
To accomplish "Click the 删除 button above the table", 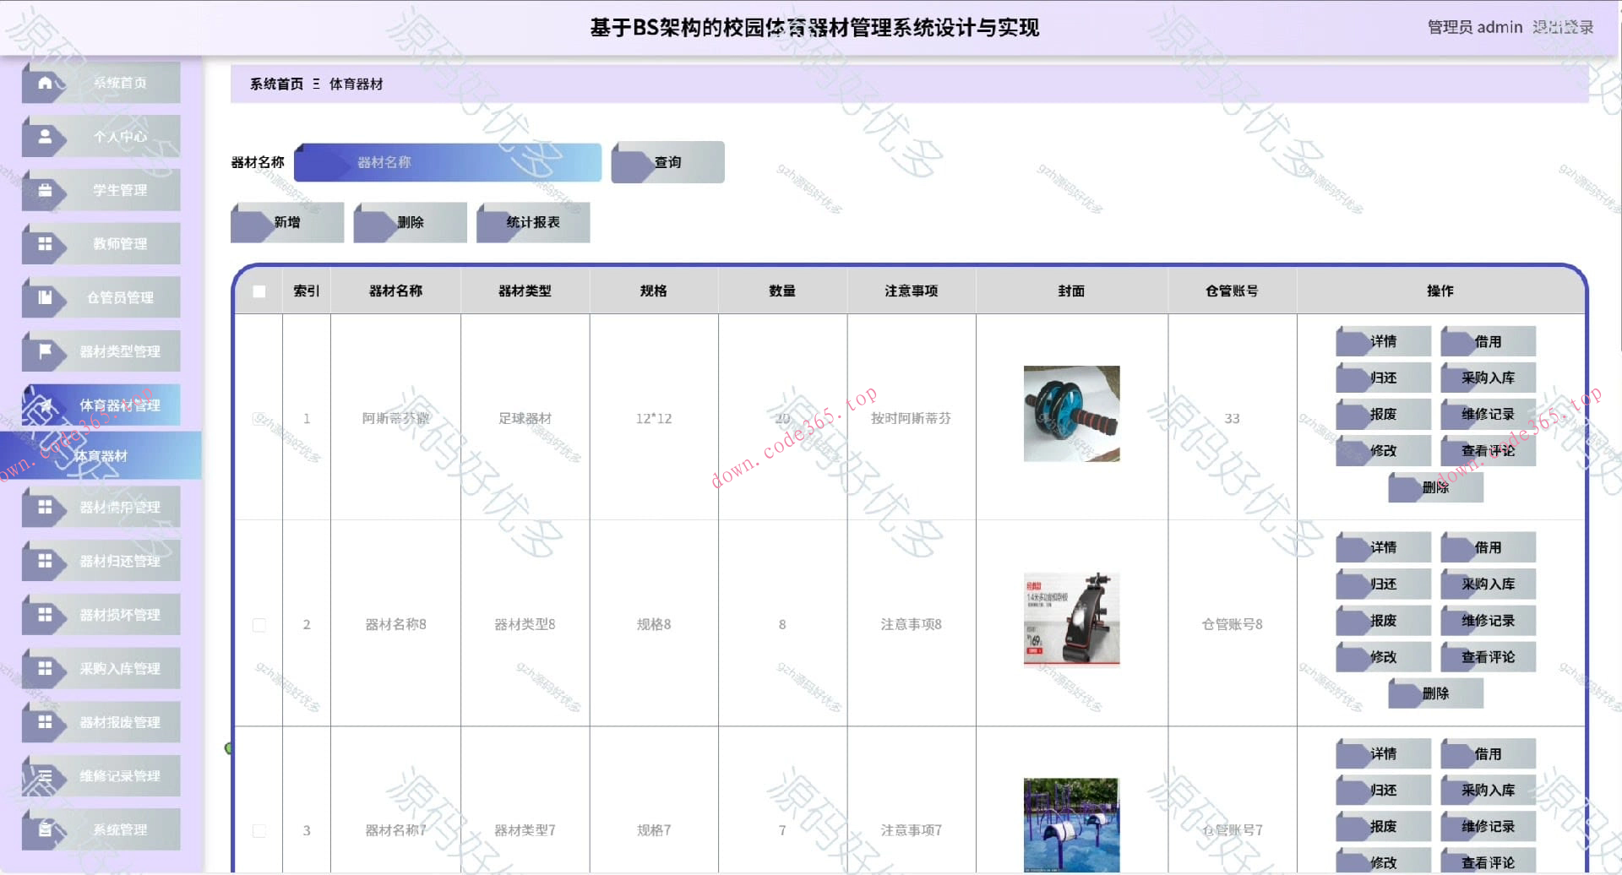I will 410,222.
